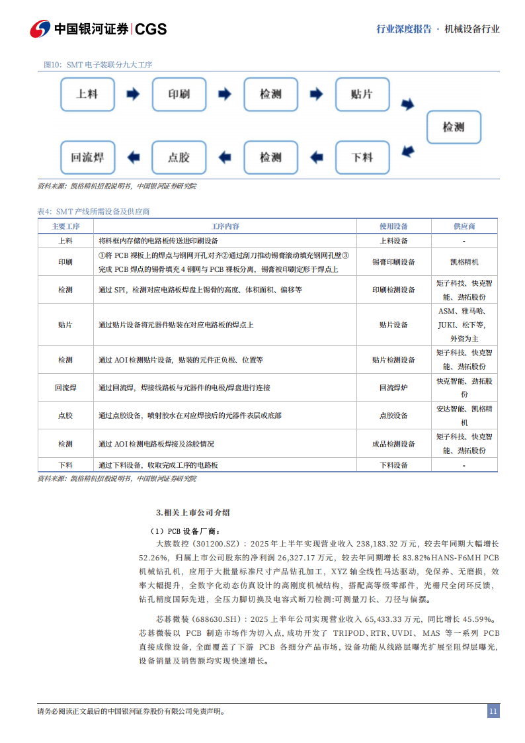The height and width of the screenshot is (743, 525).
Task: Select the table cell 上料设备
Action: [394, 241]
